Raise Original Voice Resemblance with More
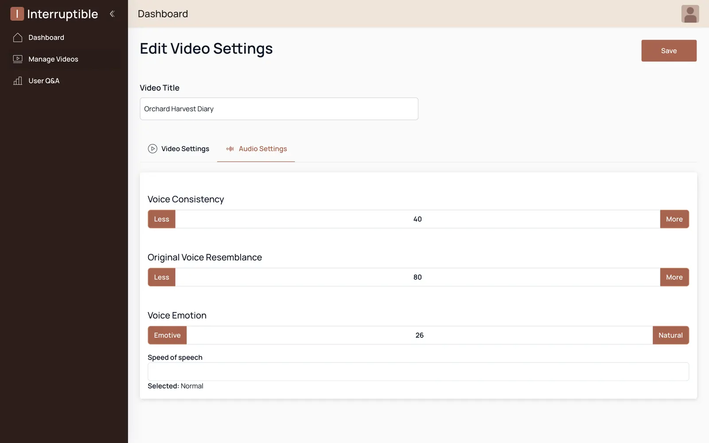The height and width of the screenshot is (443, 709). [674, 277]
